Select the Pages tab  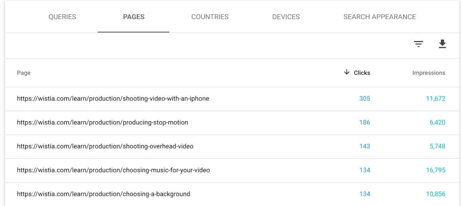pos(134,17)
